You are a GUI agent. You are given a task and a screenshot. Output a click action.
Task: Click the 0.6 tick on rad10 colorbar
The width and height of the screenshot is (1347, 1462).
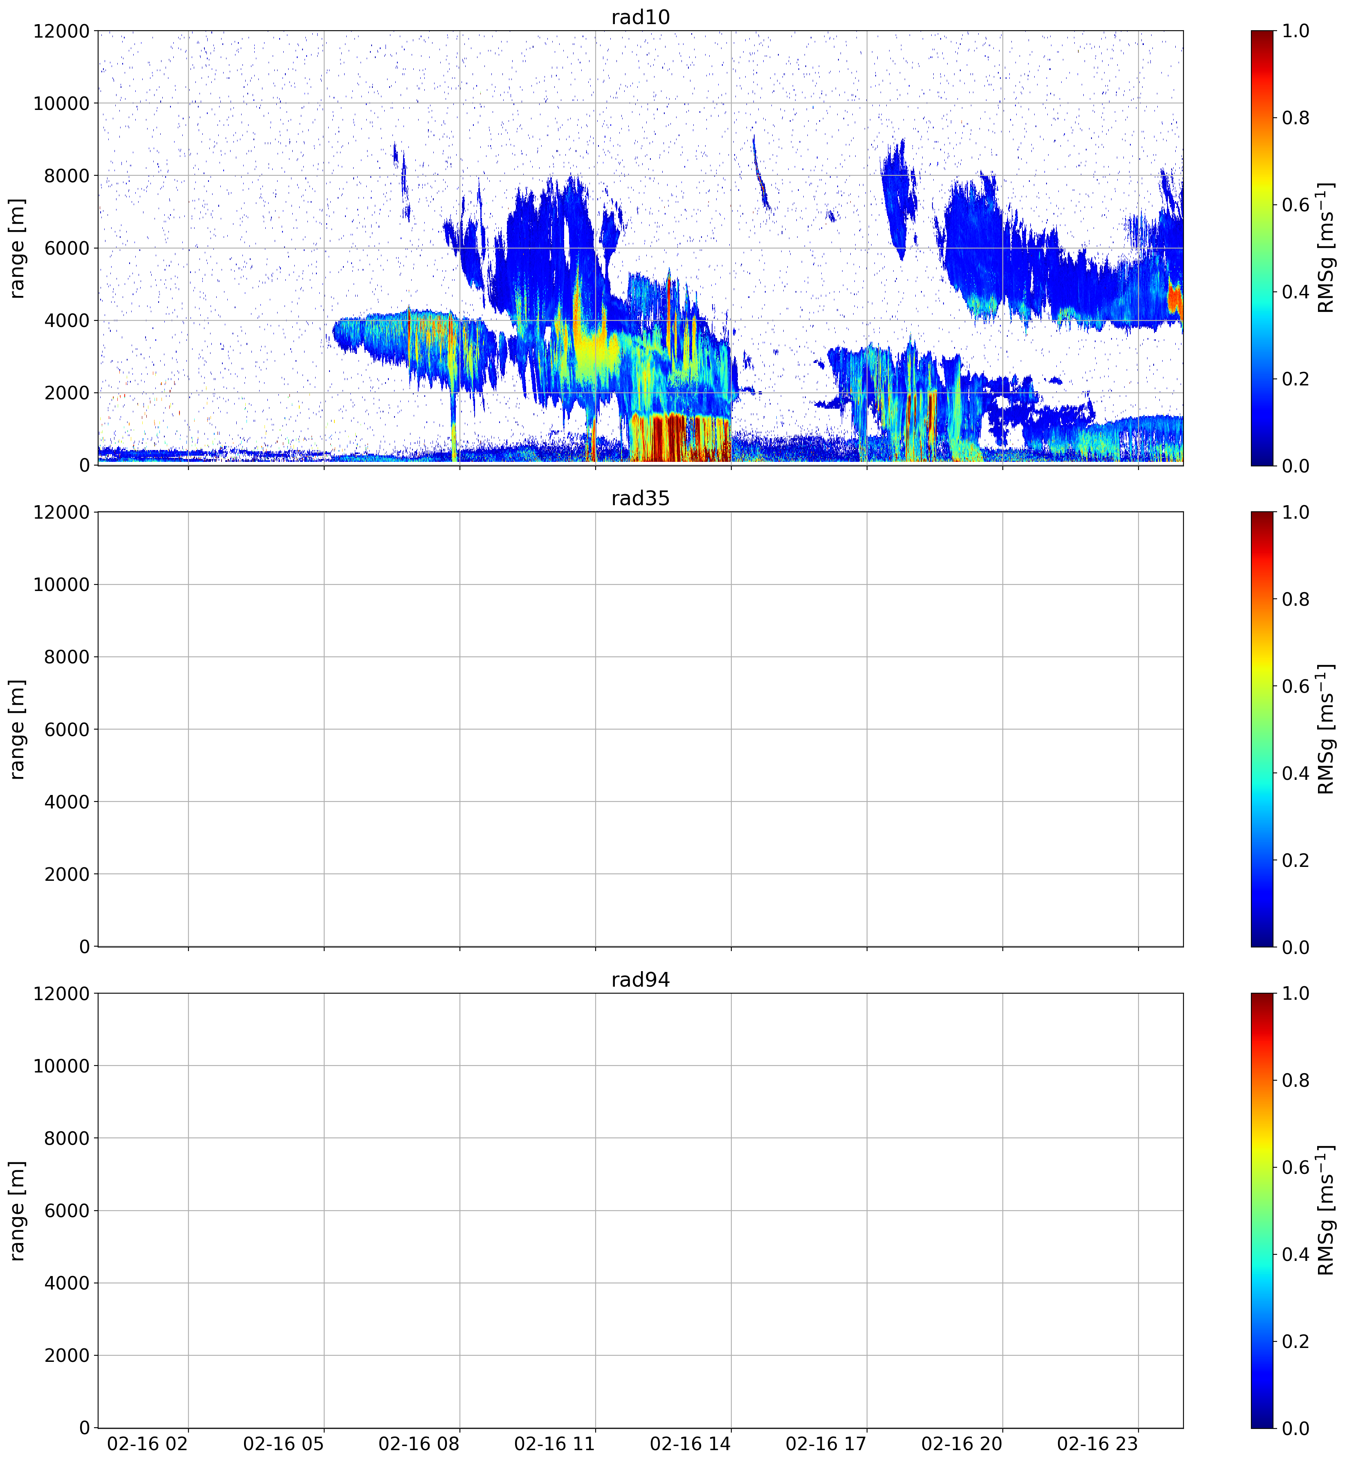(1296, 205)
